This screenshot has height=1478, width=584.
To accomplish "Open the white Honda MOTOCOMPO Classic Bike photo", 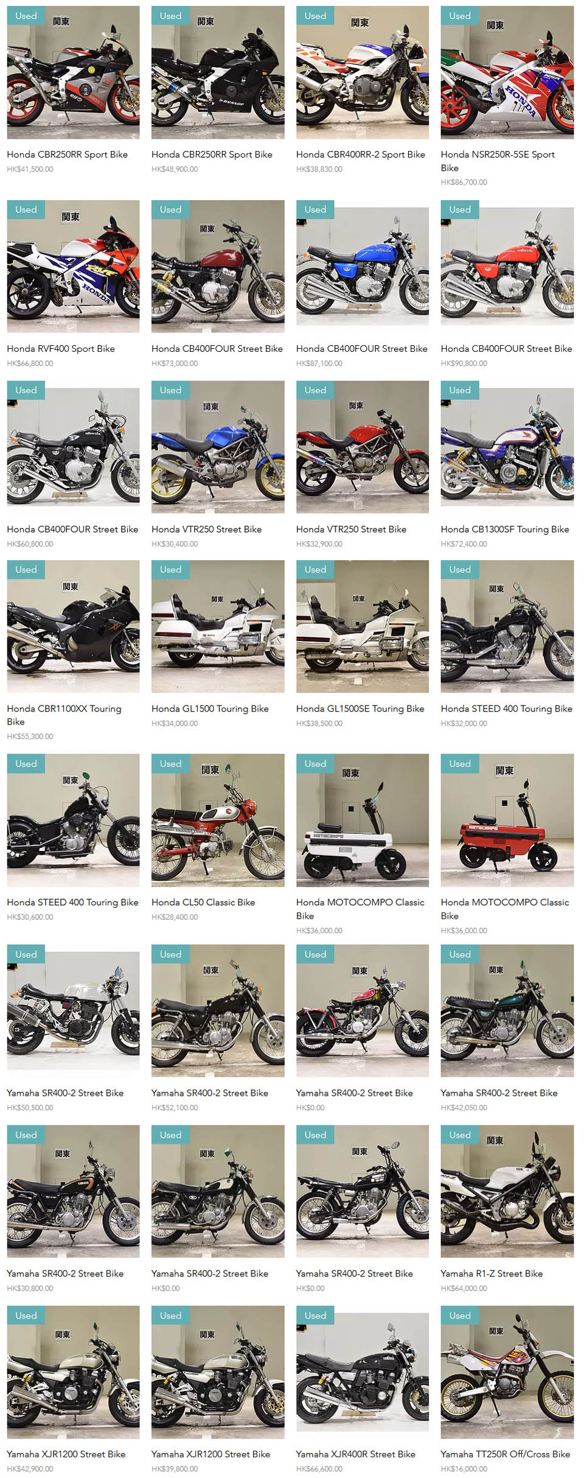I will click(362, 820).
